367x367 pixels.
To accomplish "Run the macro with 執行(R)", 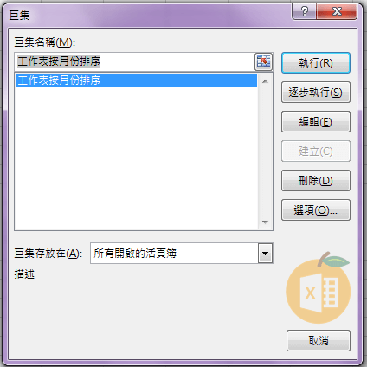I will (316, 63).
